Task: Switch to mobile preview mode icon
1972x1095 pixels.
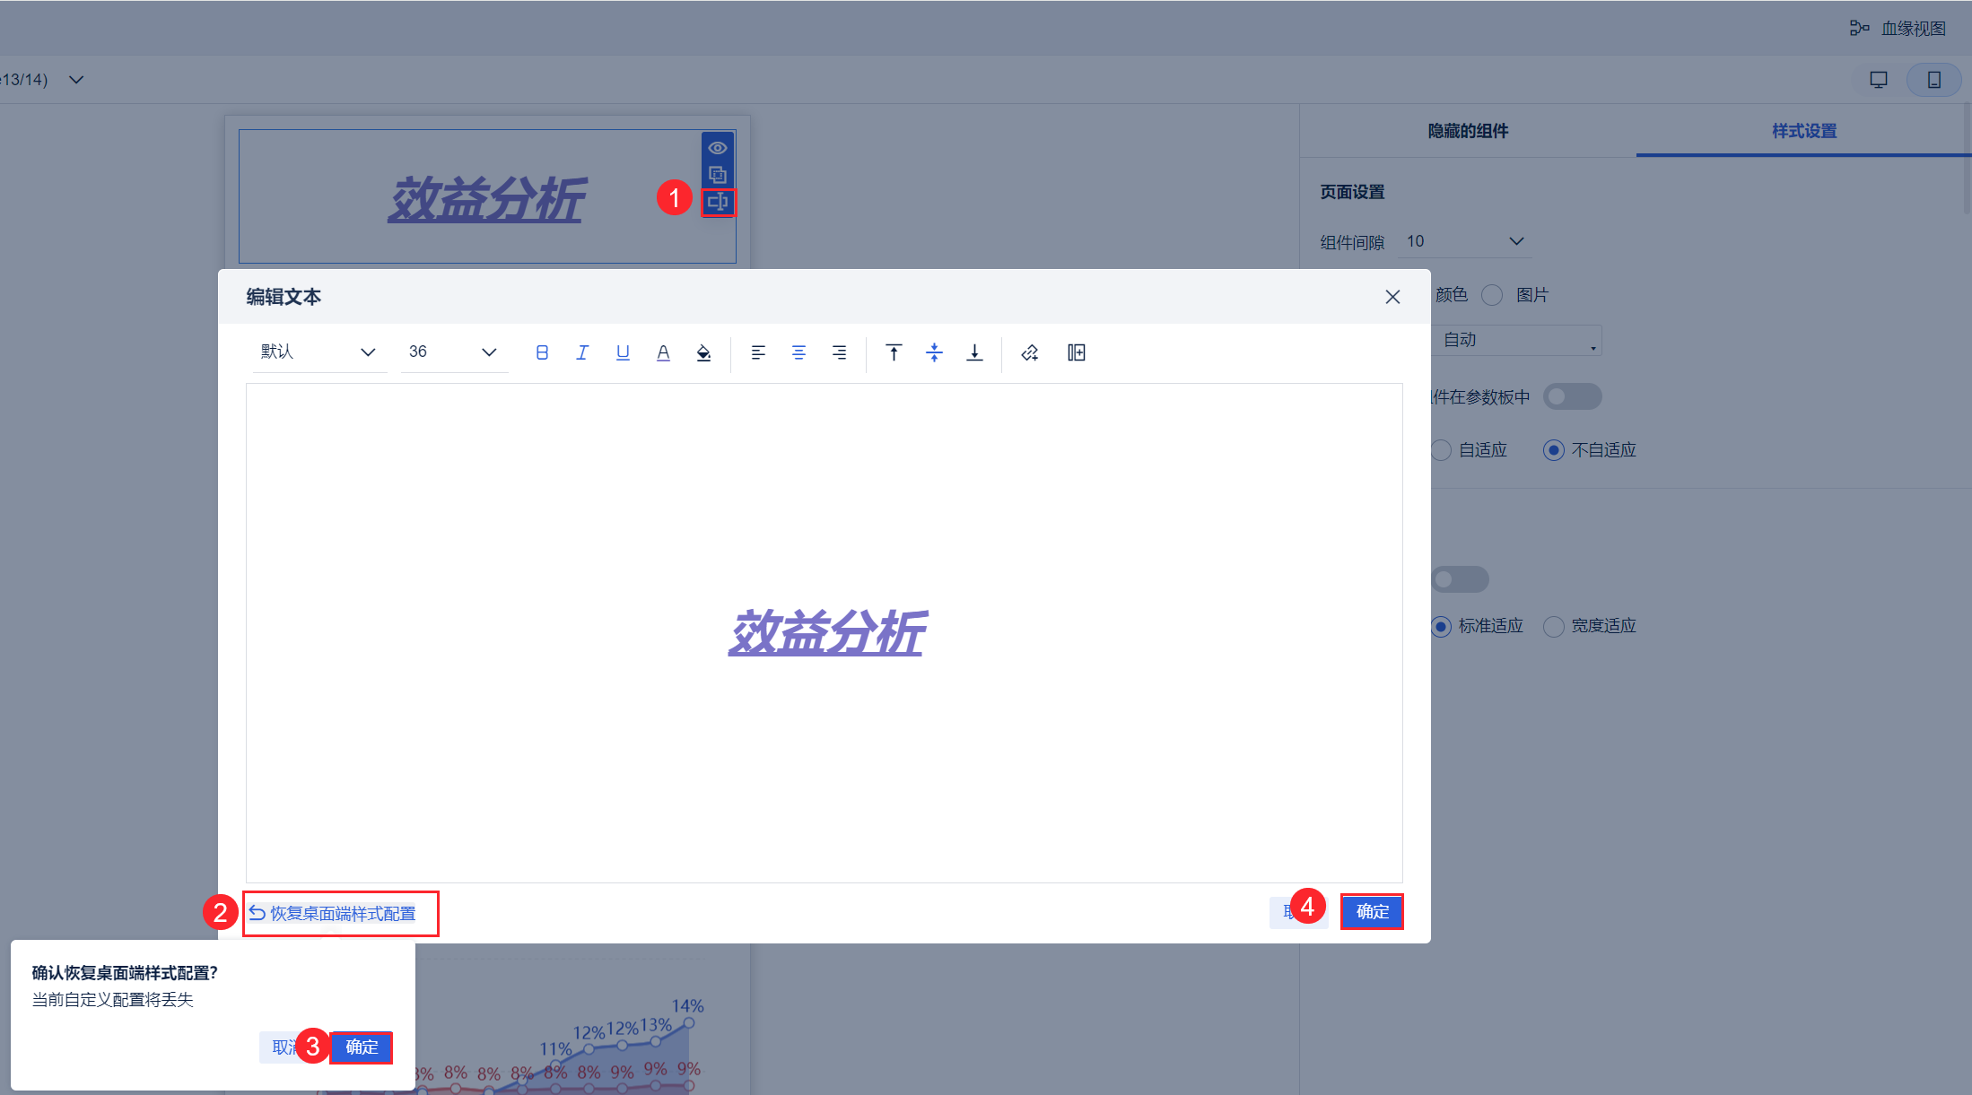Action: [x=1933, y=79]
